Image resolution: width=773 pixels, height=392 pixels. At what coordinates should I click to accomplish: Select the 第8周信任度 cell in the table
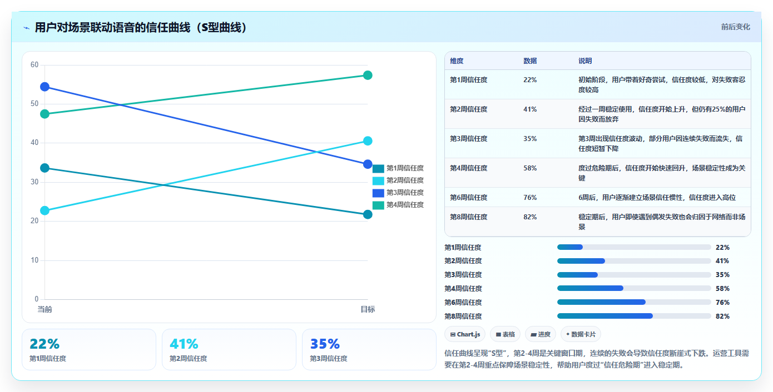pyautogui.click(x=469, y=217)
